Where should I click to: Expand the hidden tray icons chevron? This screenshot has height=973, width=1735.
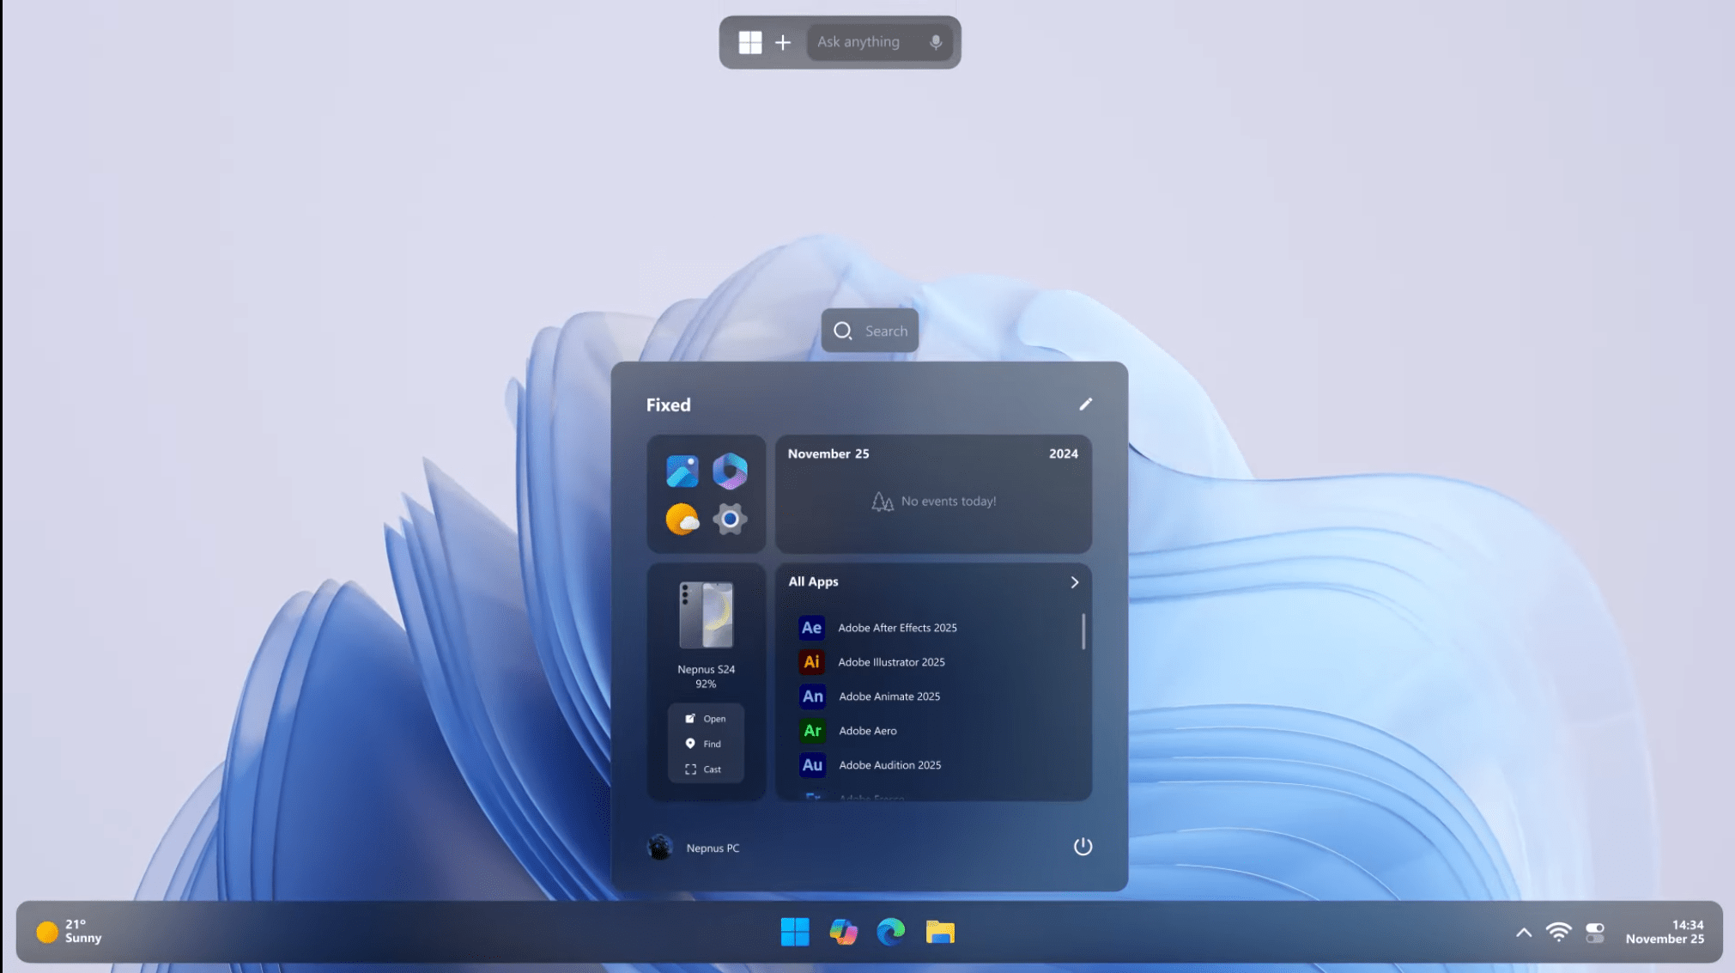click(x=1524, y=933)
